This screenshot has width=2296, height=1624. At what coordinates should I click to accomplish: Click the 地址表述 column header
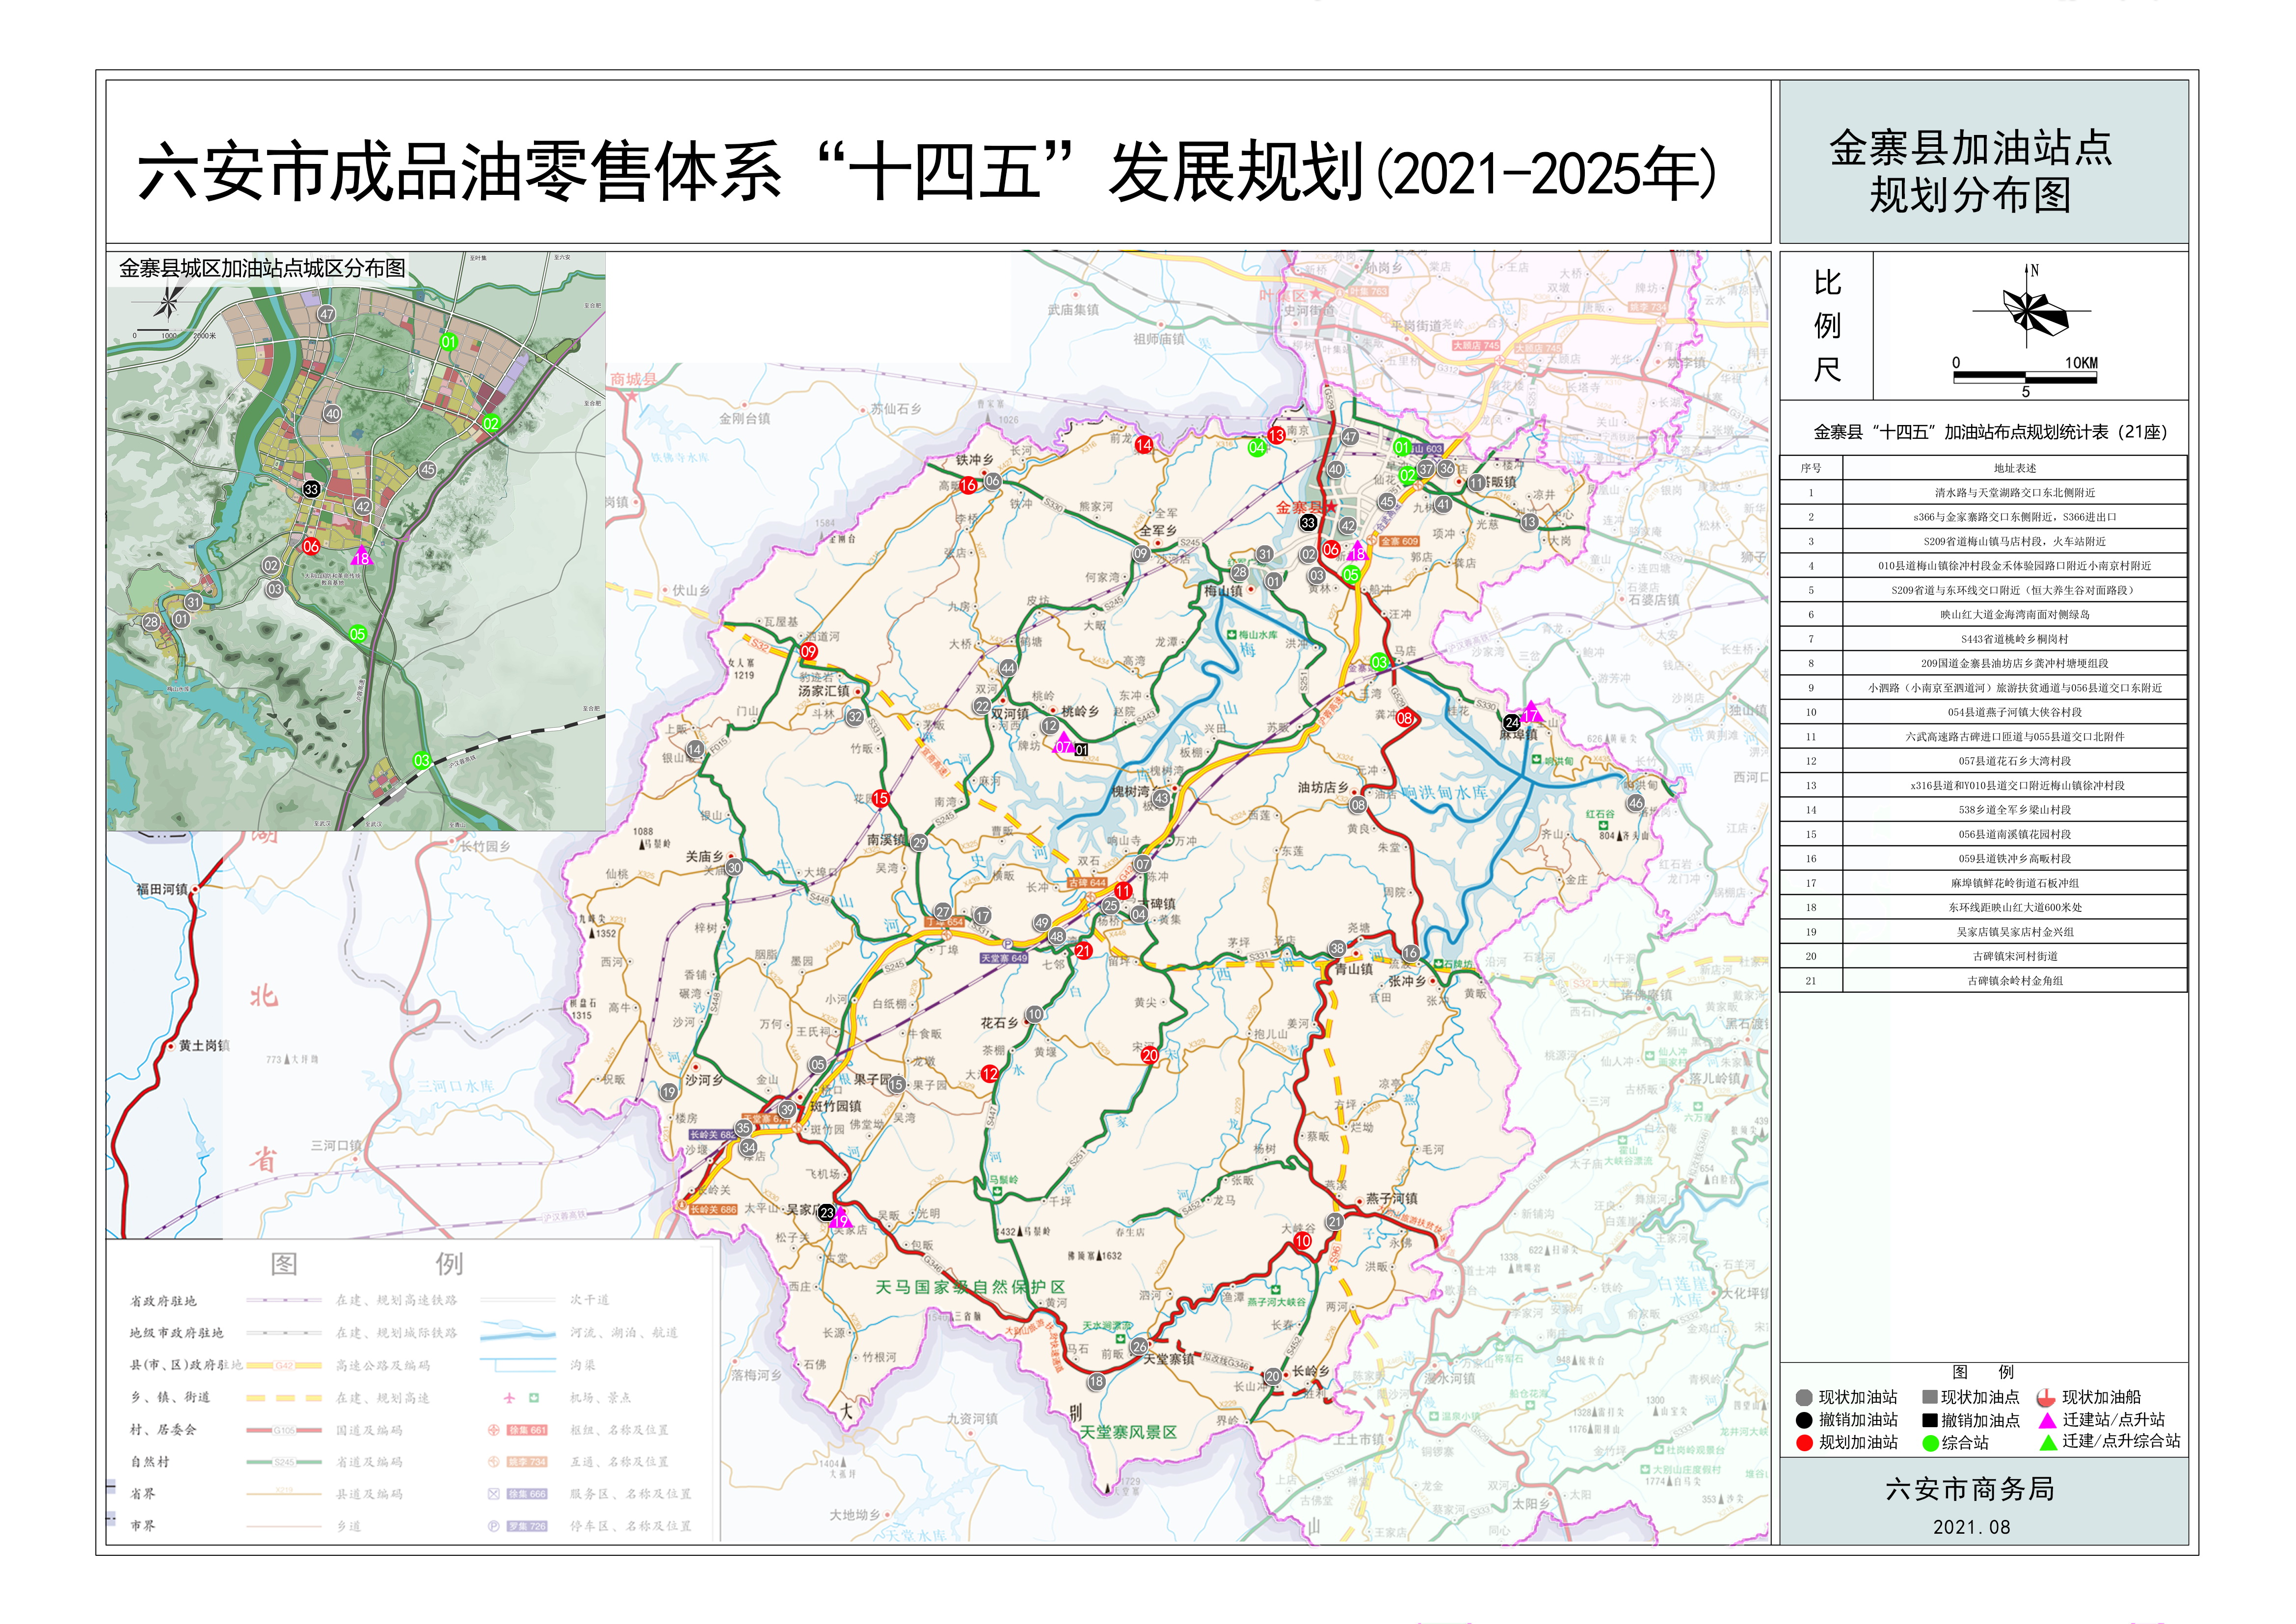click(2014, 468)
